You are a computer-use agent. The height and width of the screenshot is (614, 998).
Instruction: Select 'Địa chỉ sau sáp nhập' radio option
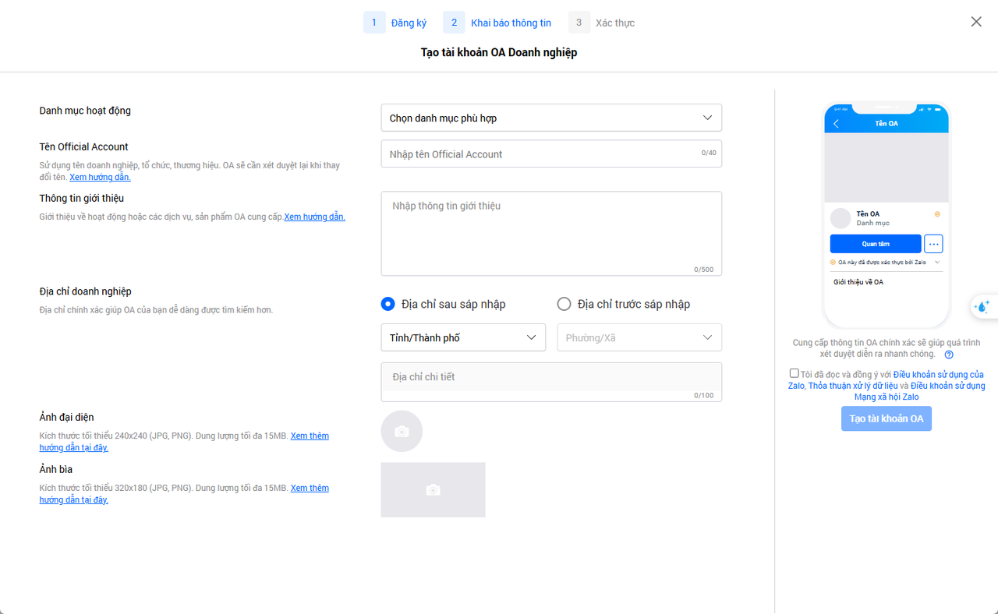pyautogui.click(x=388, y=304)
